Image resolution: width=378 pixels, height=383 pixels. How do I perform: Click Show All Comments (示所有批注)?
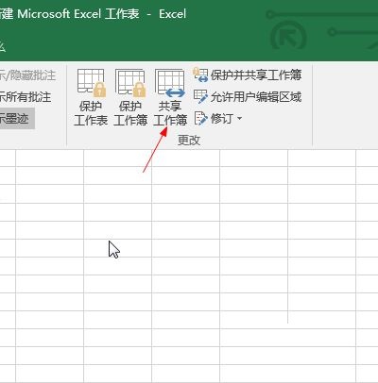[26, 97]
